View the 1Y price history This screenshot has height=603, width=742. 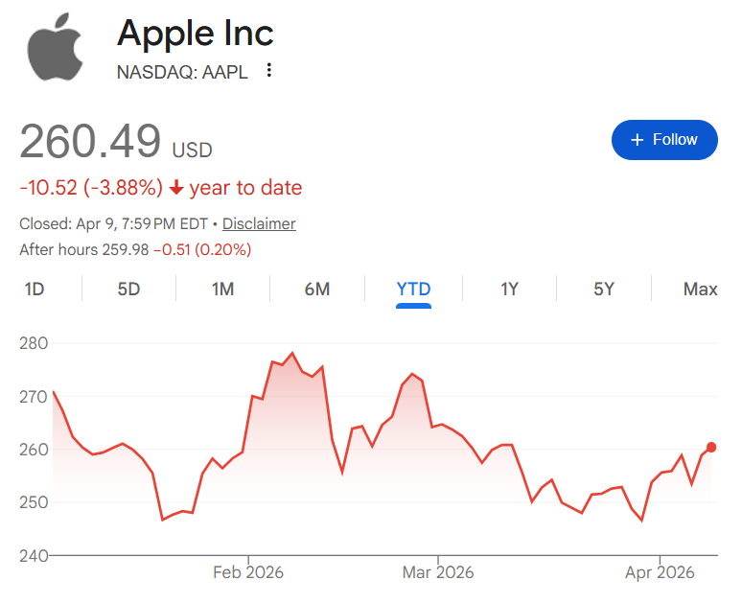509,289
